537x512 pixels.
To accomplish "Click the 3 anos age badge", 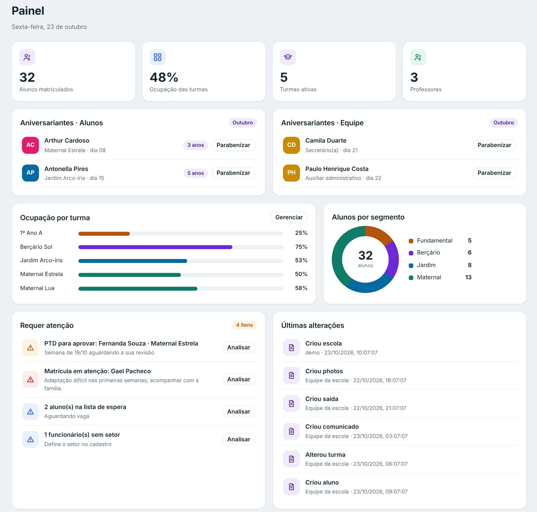I will 195,145.
